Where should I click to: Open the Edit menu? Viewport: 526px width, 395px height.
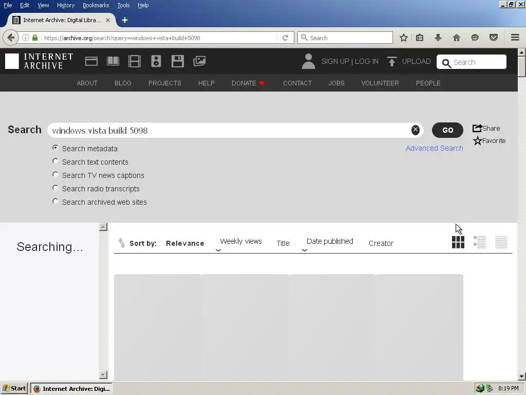[x=25, y=5]
